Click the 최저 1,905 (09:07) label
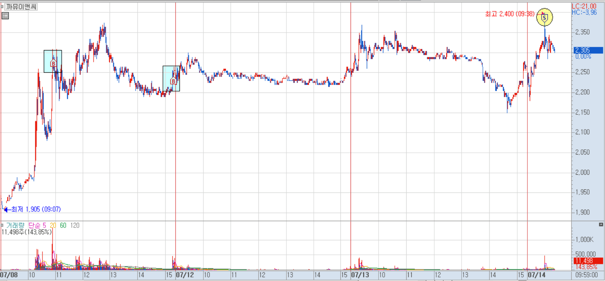This screenshot has width=605, height=281. (36, 209)
